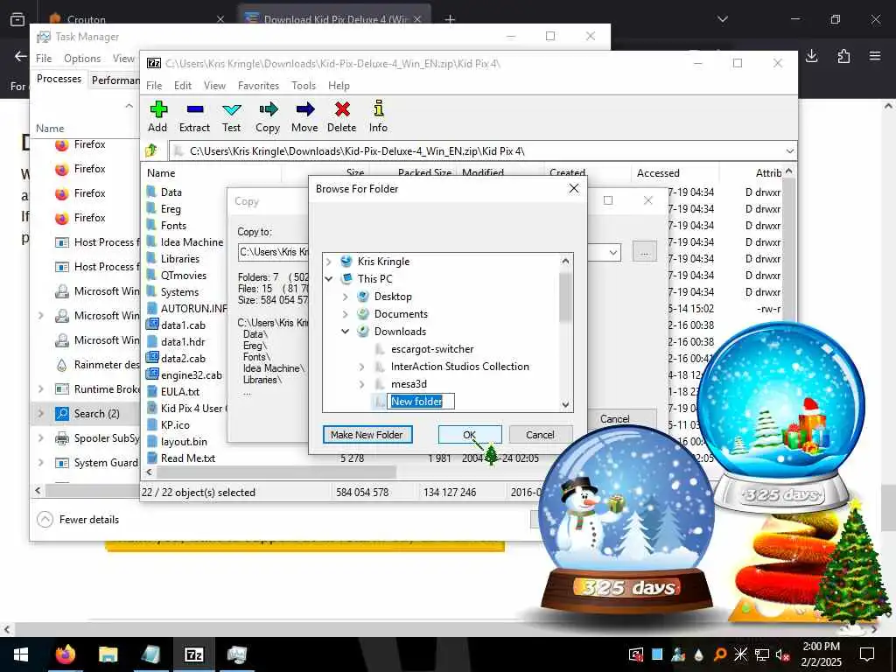The height and width of the screenshot is (672, 896).
Task: Click the Rainmeter process icon
Action: [62, 365]
